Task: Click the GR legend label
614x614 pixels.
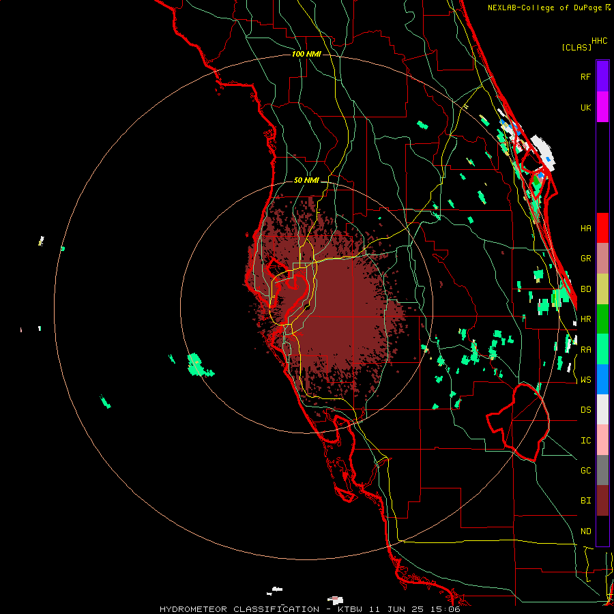Action: coord(585,259)
